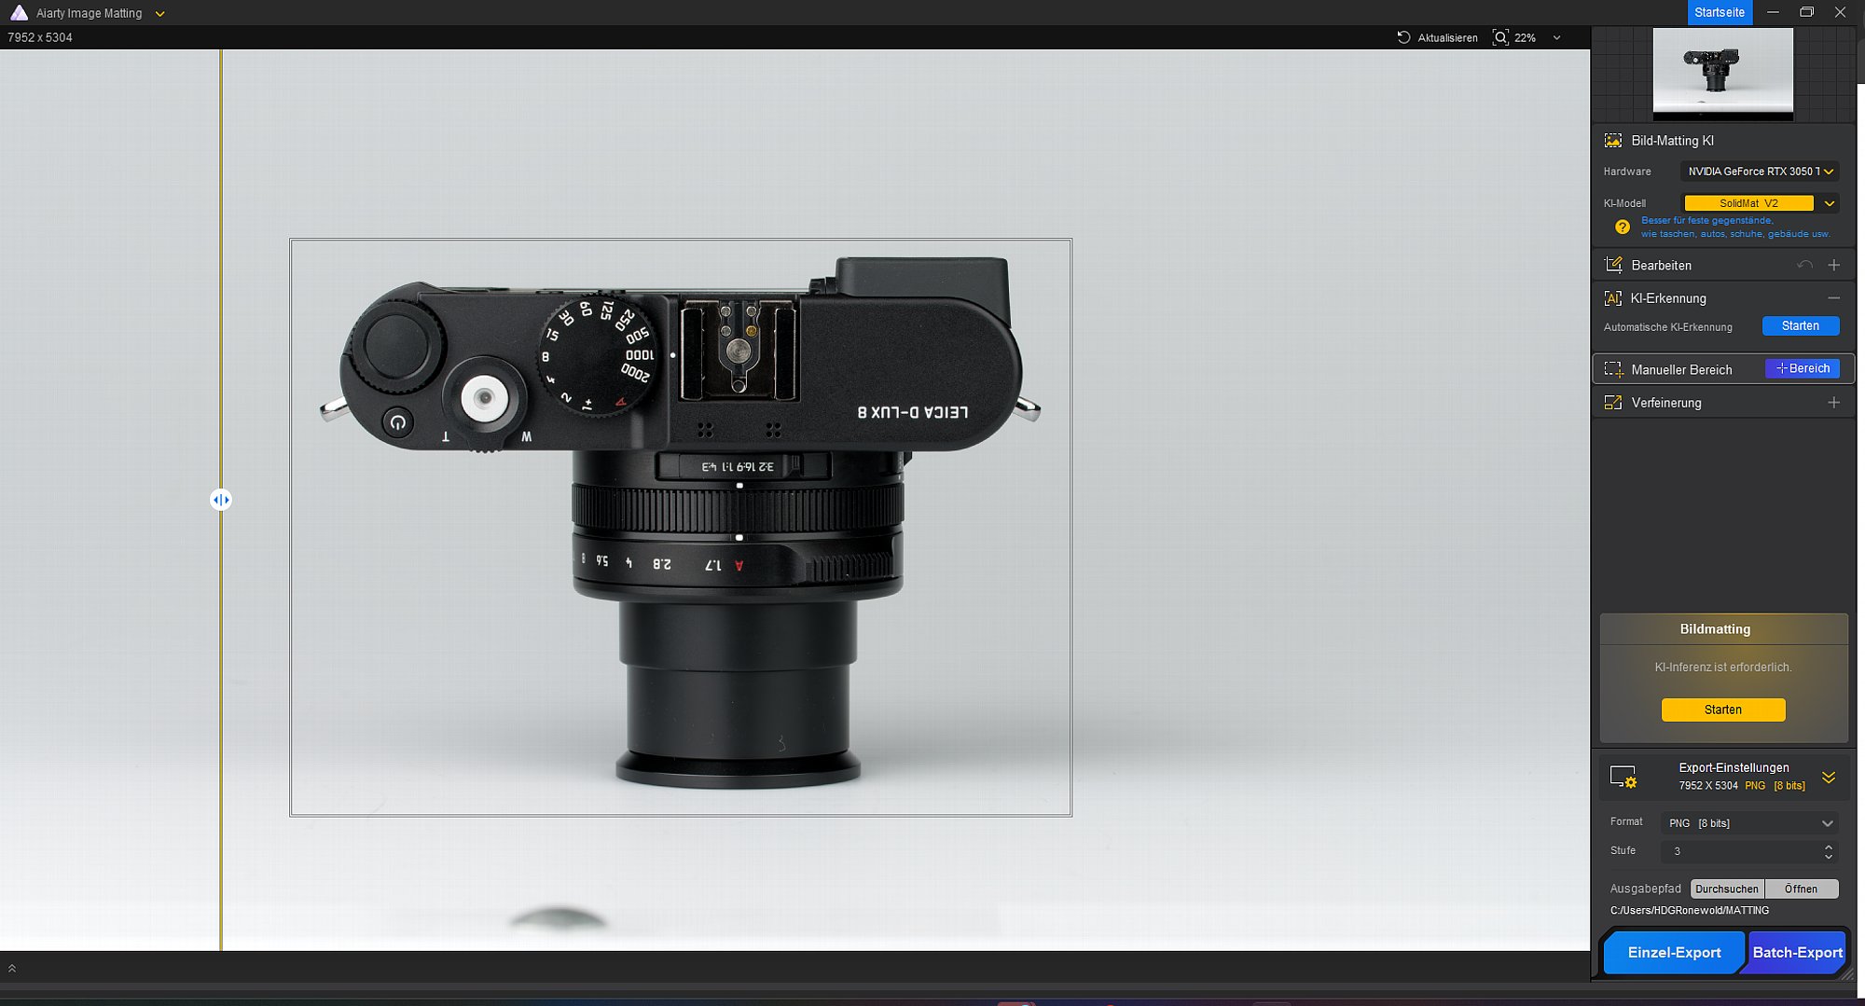Decrease the Stufe value with down arrow
1865x1006 pixels.
click(x=1829, y=857)
